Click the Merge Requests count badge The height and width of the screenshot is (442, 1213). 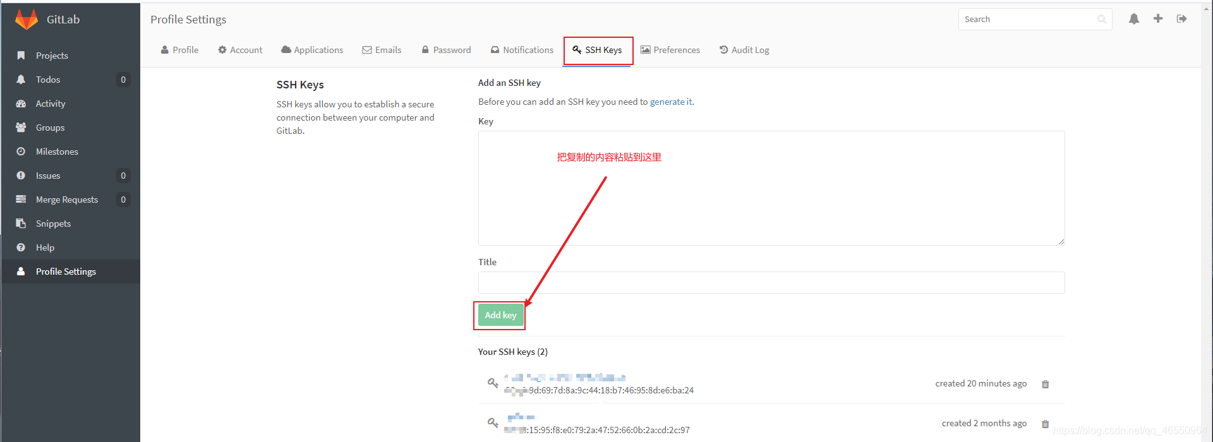click(x=123, y=200)
